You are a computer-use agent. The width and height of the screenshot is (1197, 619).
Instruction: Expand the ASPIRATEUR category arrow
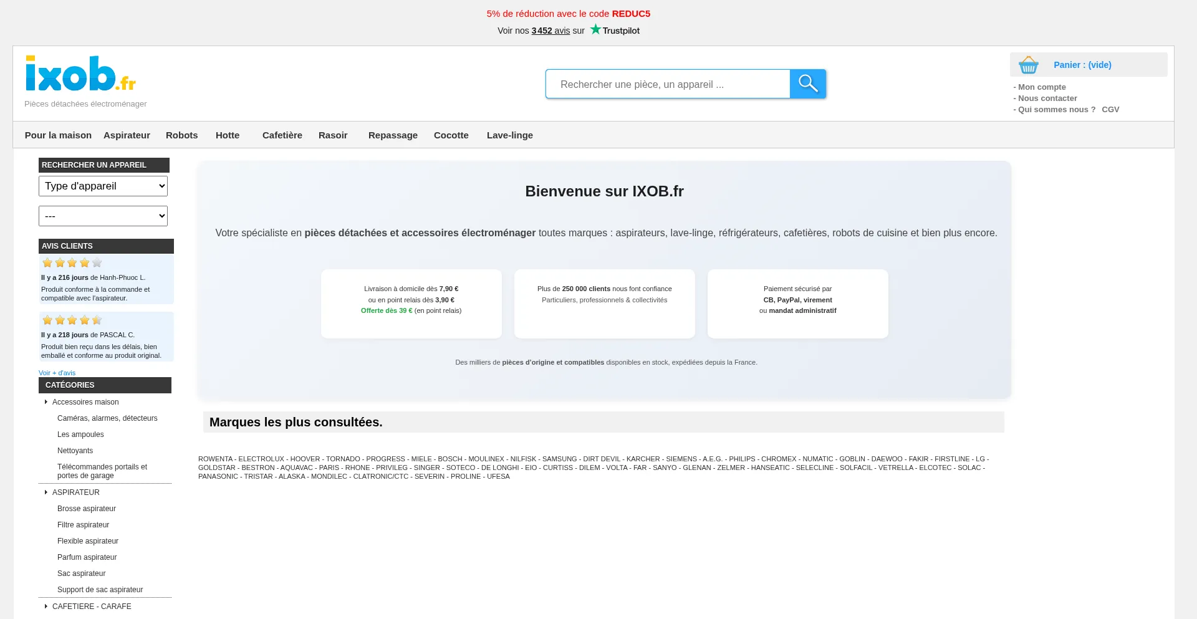pyautogui.click(x=46, y=492)
